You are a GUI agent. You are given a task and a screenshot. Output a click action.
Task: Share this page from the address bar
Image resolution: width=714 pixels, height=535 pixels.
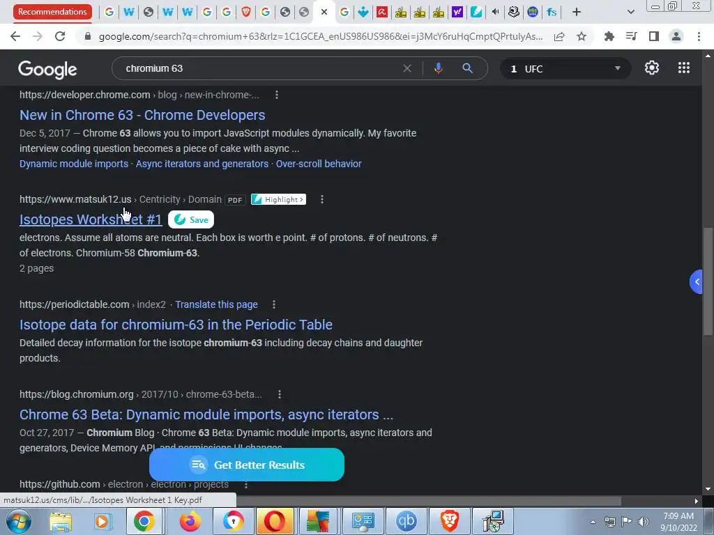coord(559,36)
